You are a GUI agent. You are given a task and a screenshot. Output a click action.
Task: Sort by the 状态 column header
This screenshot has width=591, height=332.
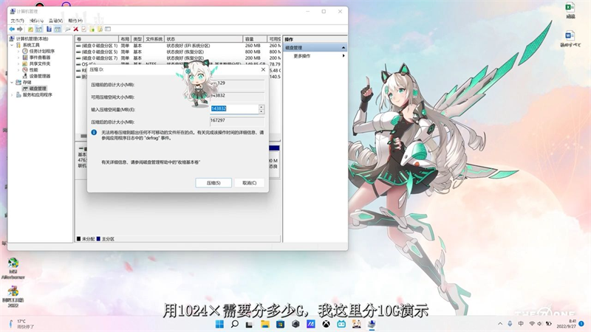tap(204, 39)
